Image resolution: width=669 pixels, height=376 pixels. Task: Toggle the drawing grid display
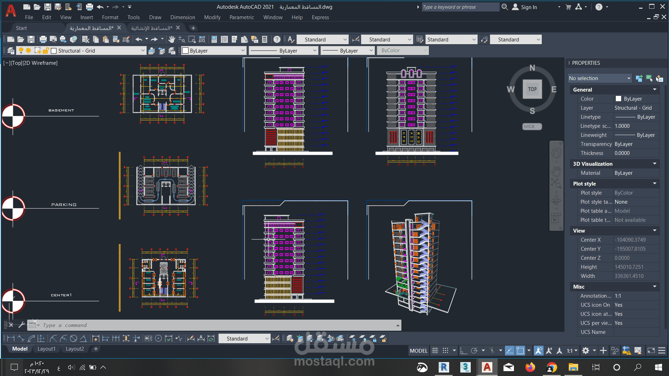(x=435, y=351)
